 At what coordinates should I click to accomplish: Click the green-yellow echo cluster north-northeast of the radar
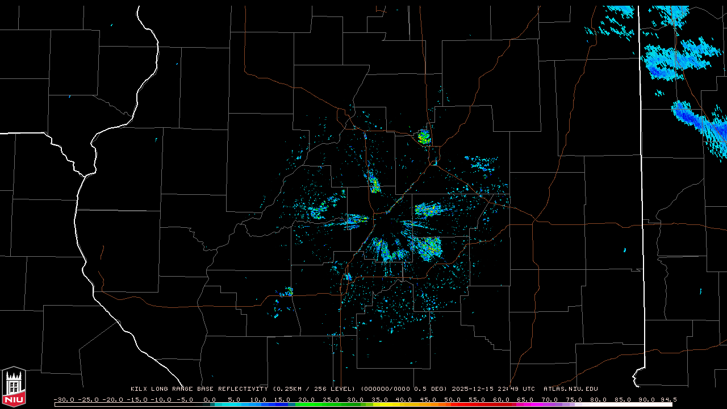tap(424, 136)
